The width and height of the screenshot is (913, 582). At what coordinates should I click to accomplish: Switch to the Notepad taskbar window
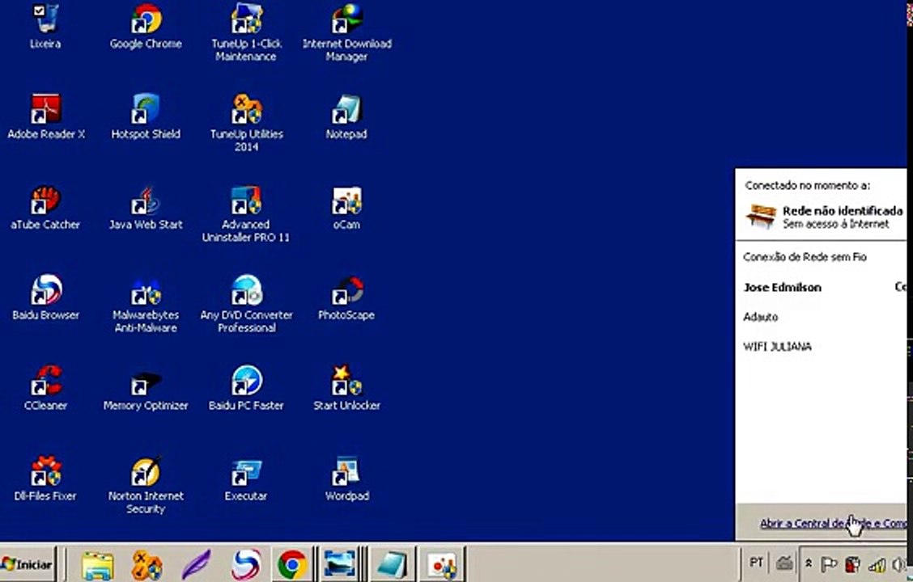(x=391, y=564)
